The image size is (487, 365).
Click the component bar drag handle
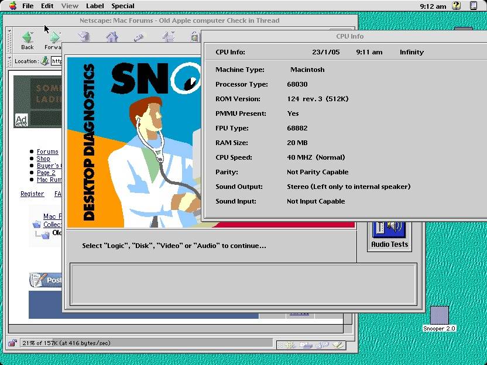click(280, 345)
